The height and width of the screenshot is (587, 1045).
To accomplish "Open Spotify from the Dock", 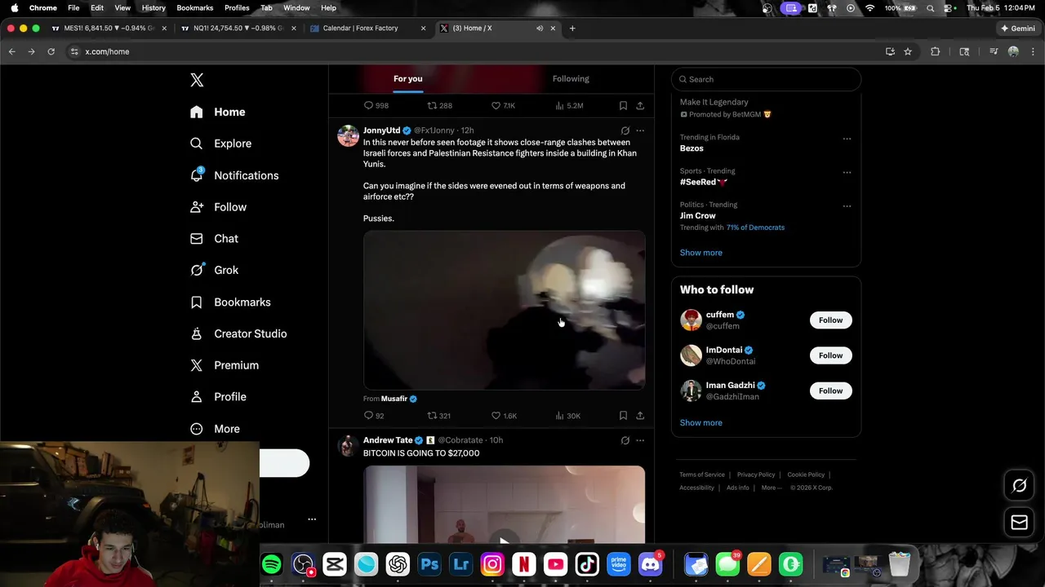I will coord(272,564).
